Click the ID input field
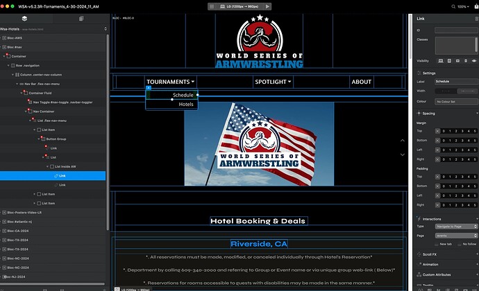479x291 pixels. coord(455,30)
